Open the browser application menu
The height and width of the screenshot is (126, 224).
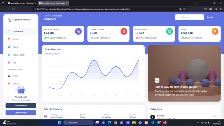tap(221, 9)
